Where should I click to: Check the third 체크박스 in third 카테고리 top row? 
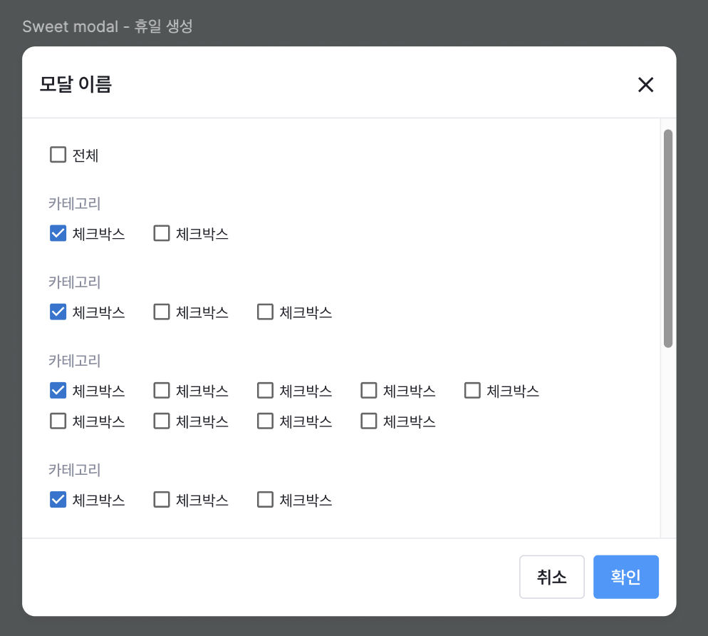point(264,390)
